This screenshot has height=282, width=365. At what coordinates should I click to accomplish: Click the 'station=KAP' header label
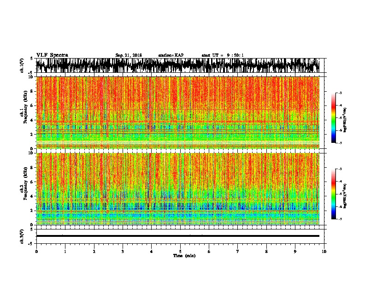point(171,55)
